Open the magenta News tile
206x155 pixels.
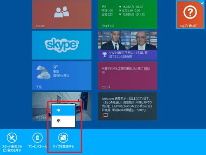[127, 76]
